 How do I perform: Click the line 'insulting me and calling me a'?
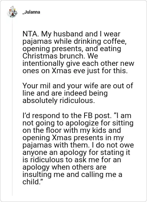pyautogui.click(x=72, y=174)
